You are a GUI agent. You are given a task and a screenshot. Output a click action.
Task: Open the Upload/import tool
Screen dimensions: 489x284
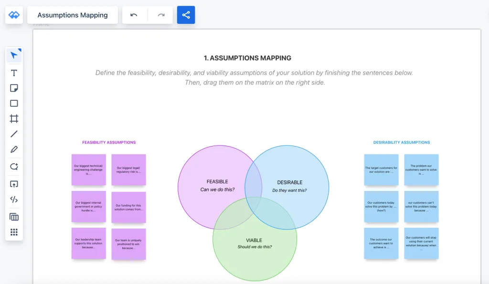(14, 184)
